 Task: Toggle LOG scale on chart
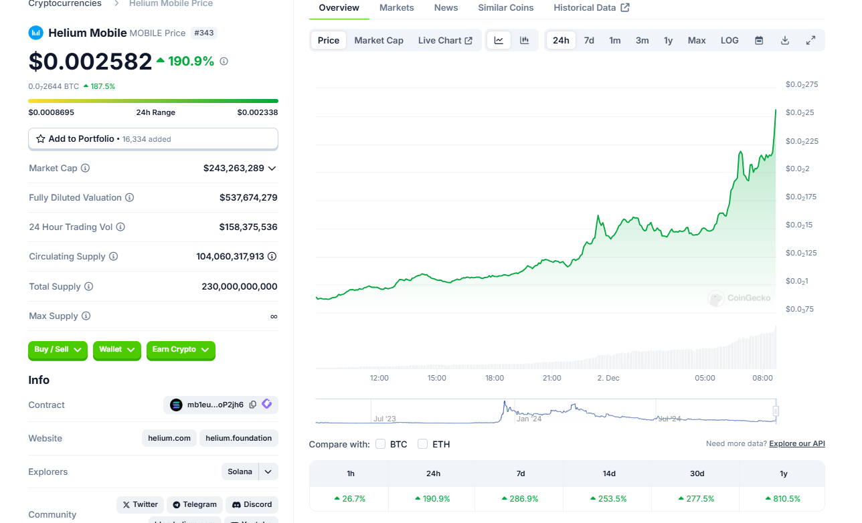coord(729,40)
